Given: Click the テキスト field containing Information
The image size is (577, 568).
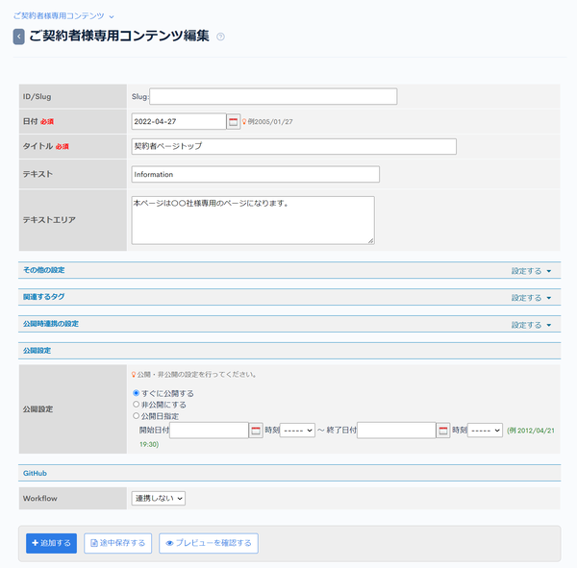Looking at the screenshot, I should (256, 174).
